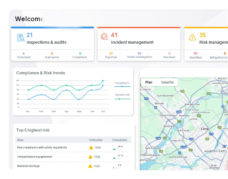Select the 17 Reported incidents stat

tap(111, 55)
